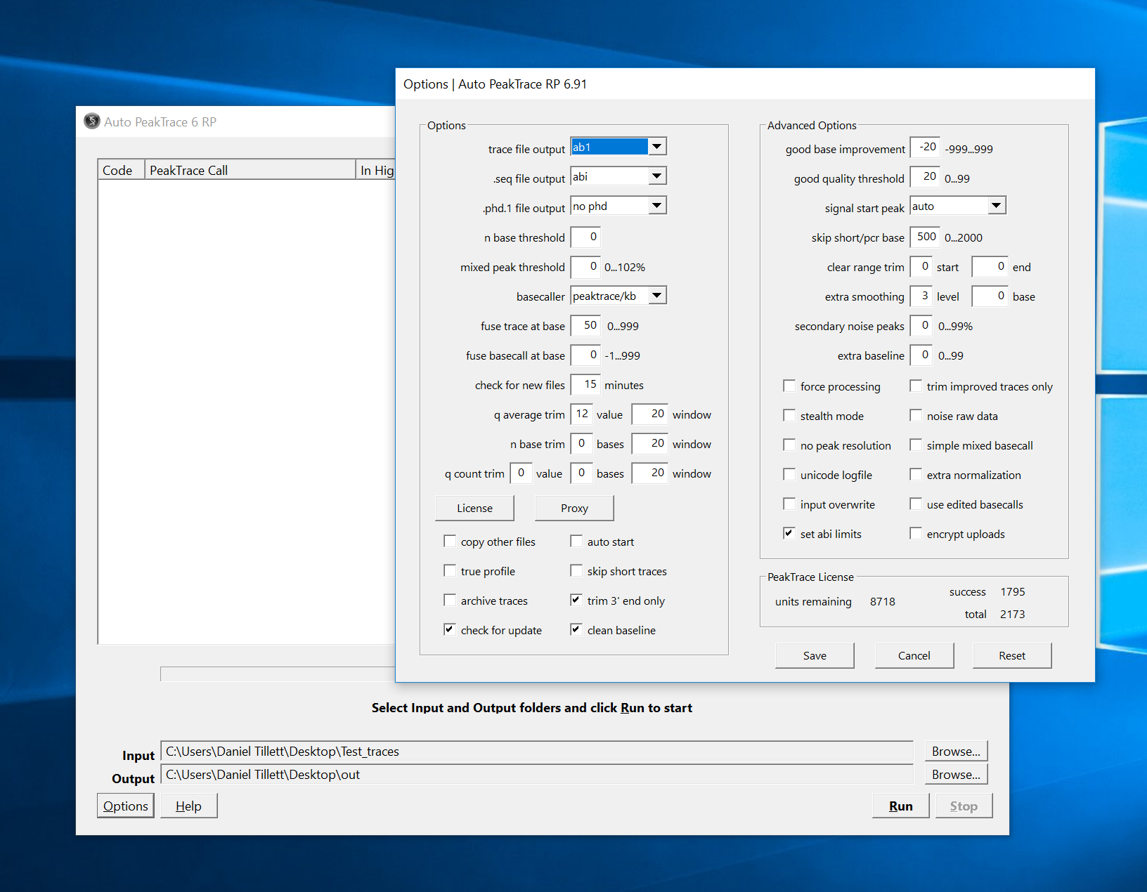Click the good quality threshold field

pyautogui.click(x=925, y=176)
